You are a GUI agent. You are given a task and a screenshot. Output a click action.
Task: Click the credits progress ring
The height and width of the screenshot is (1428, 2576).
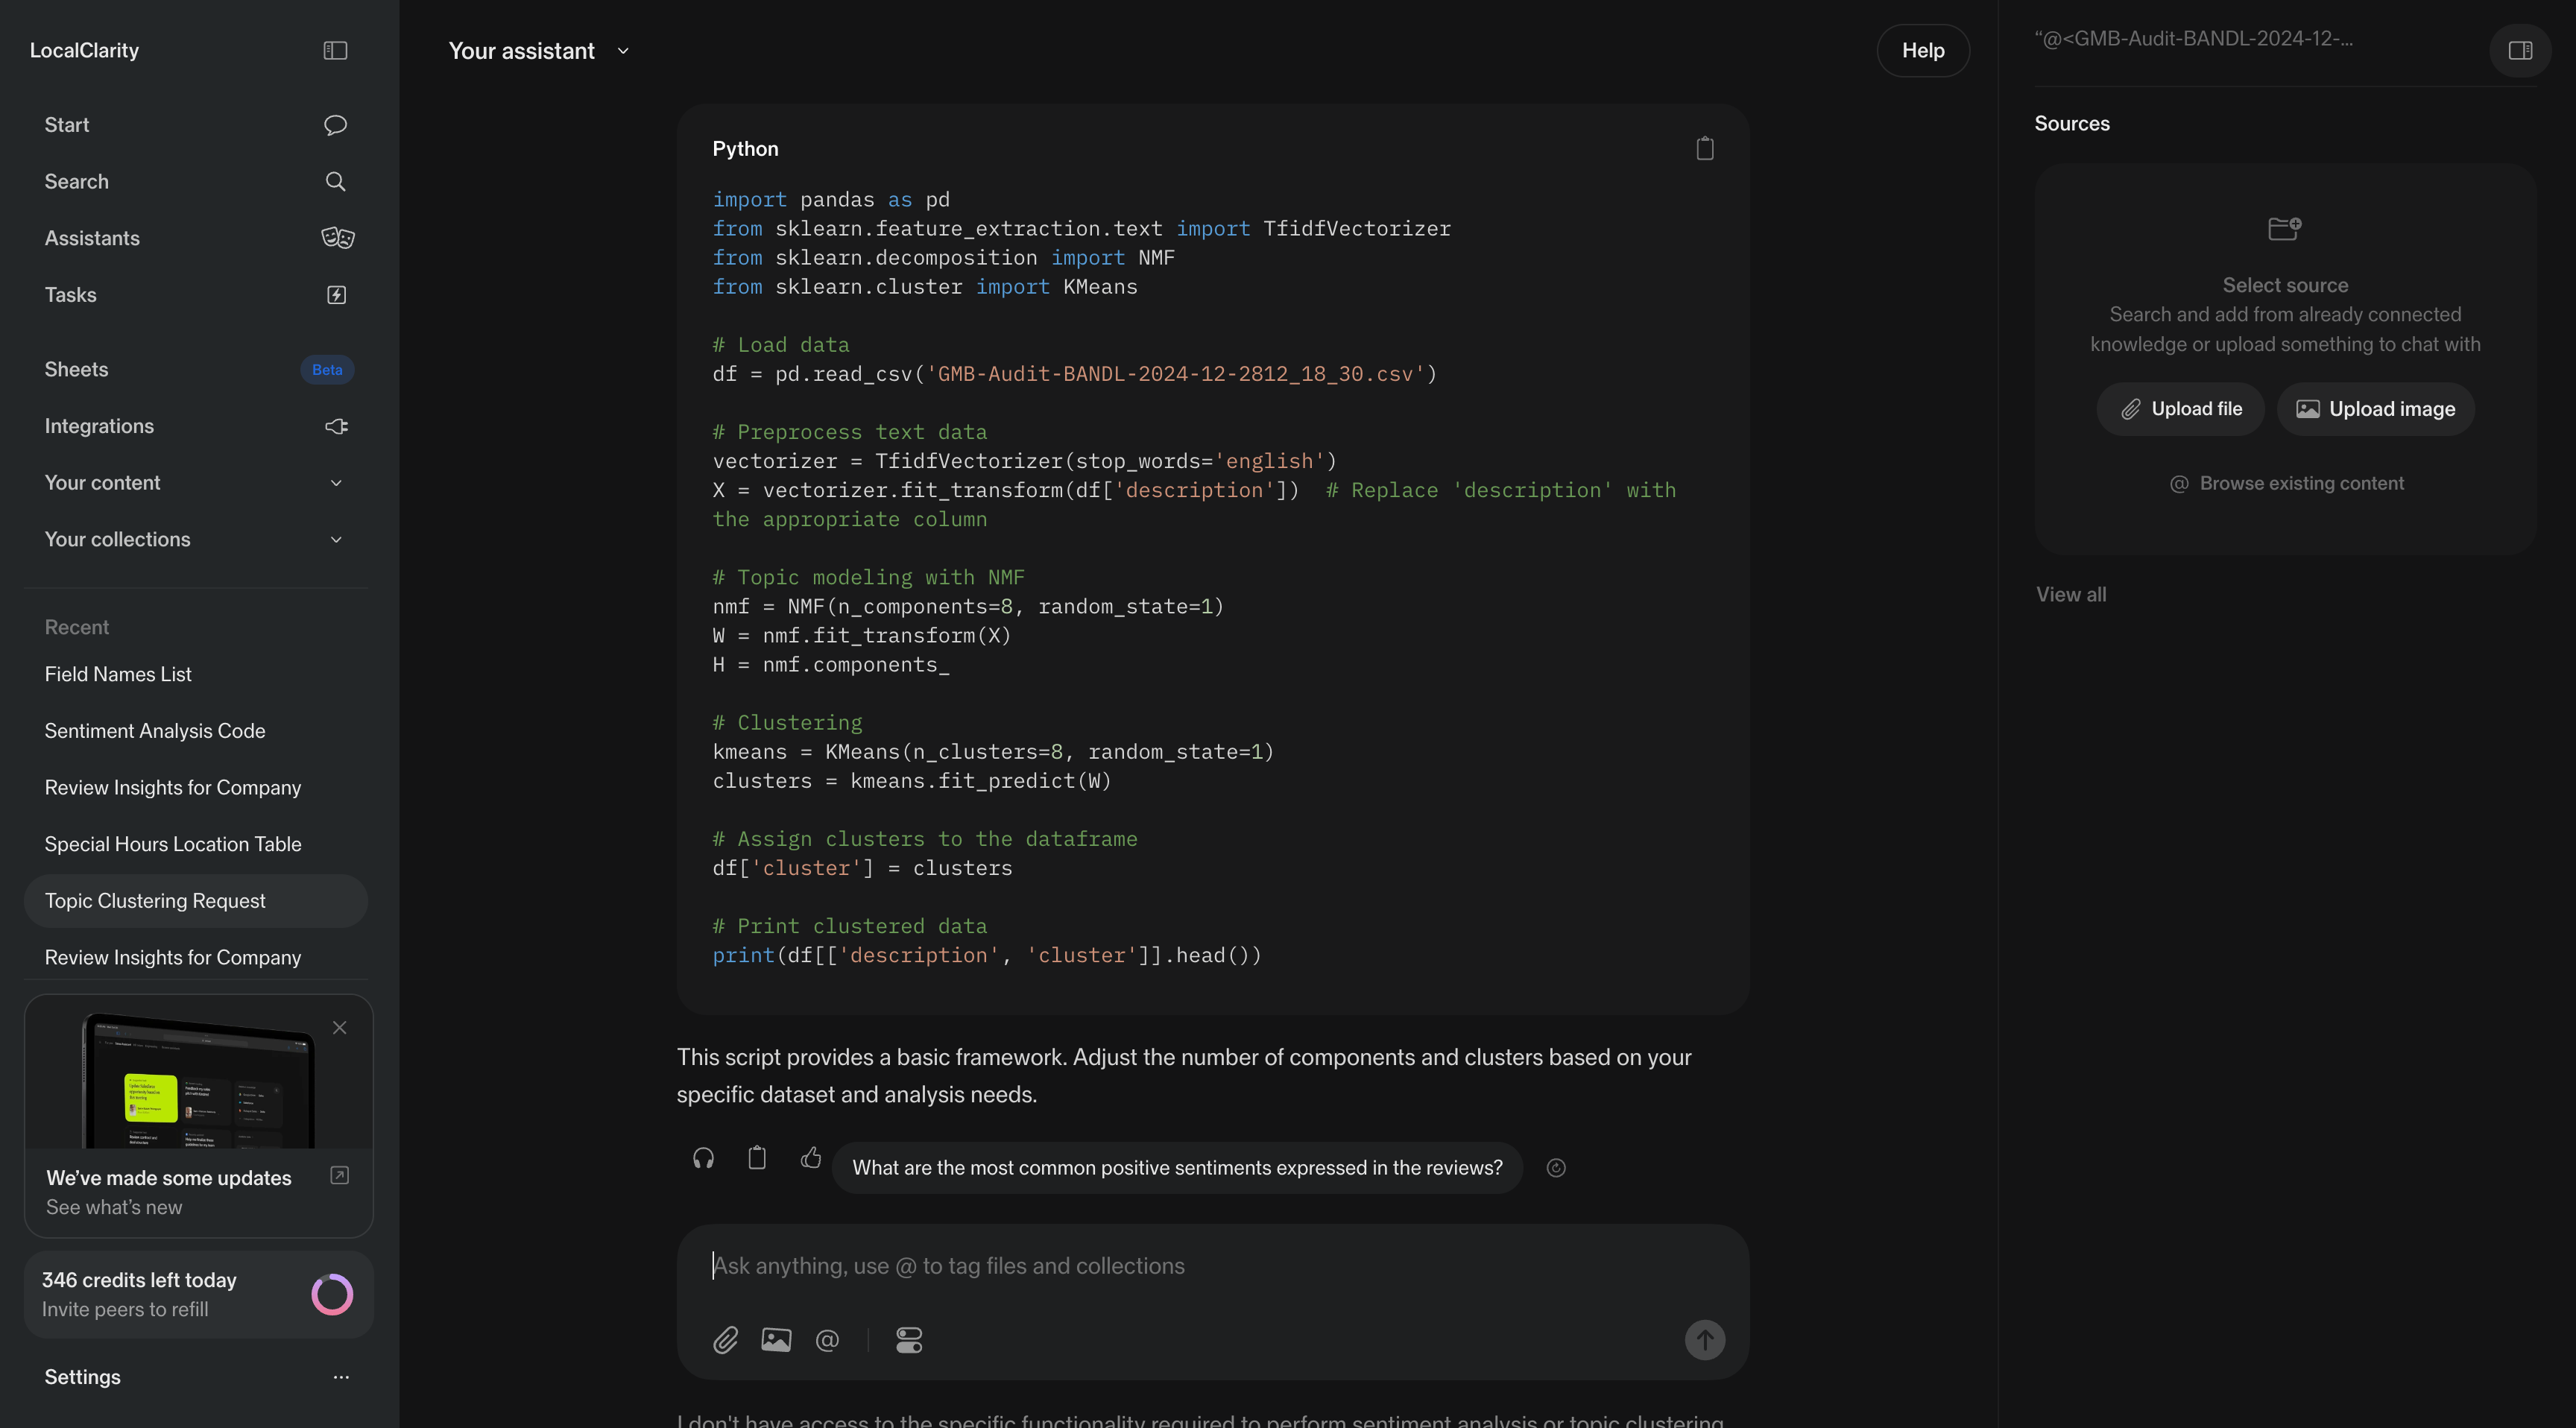[332, 1294]
